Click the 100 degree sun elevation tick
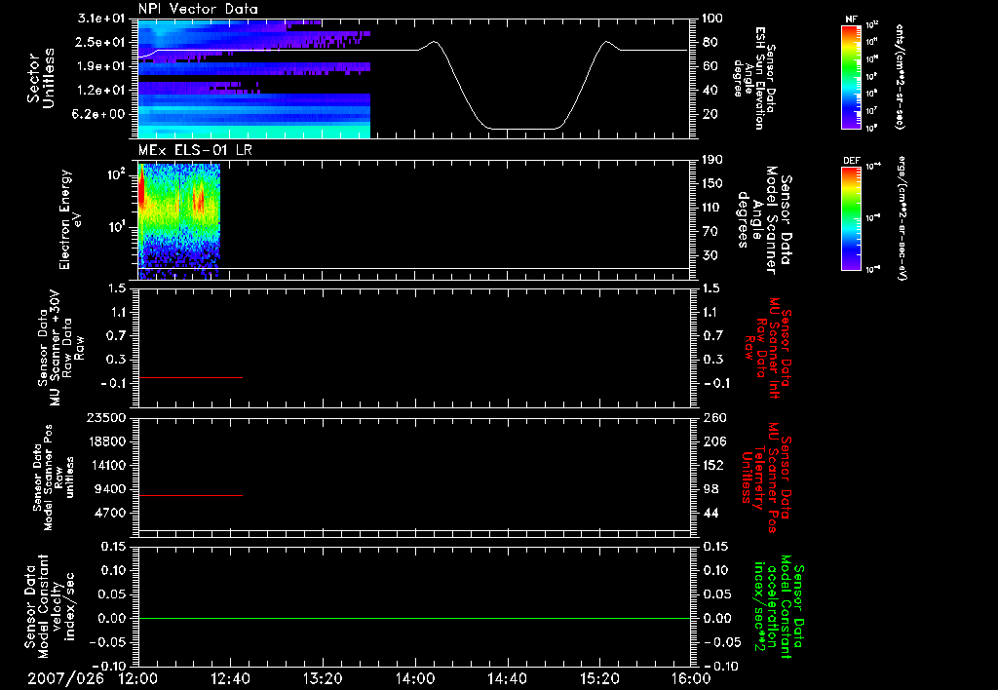The height and width of the screenshot is (690, 998). [712, 19]
